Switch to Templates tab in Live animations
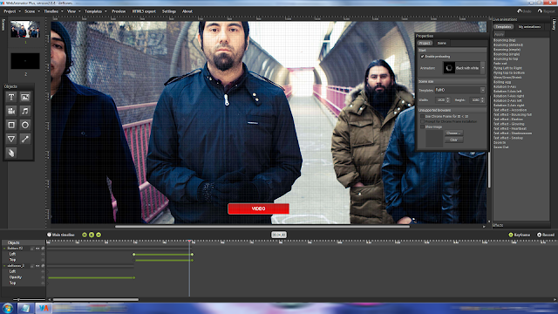 pyautogui.click(x=504, y=27)
